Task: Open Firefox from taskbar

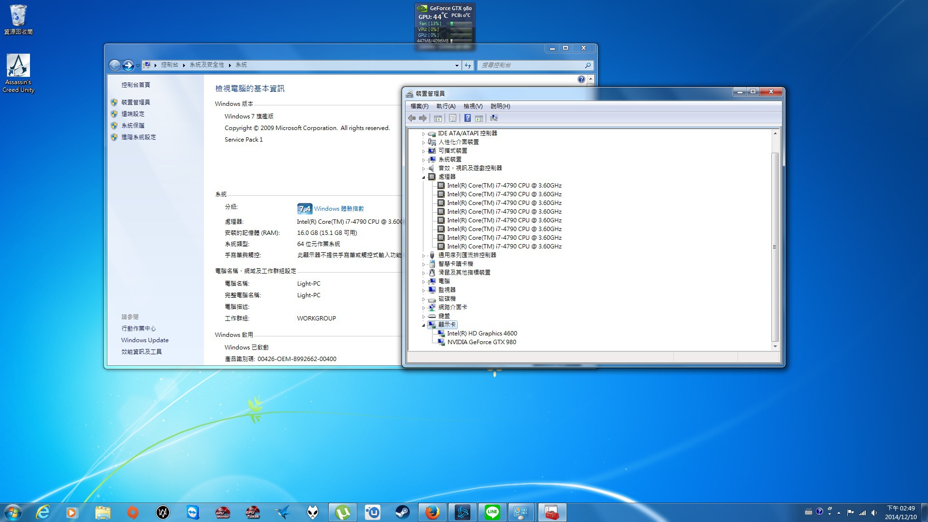Action: 433,512
